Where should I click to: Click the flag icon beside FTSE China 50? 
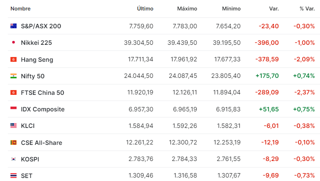tap(14, 92)
